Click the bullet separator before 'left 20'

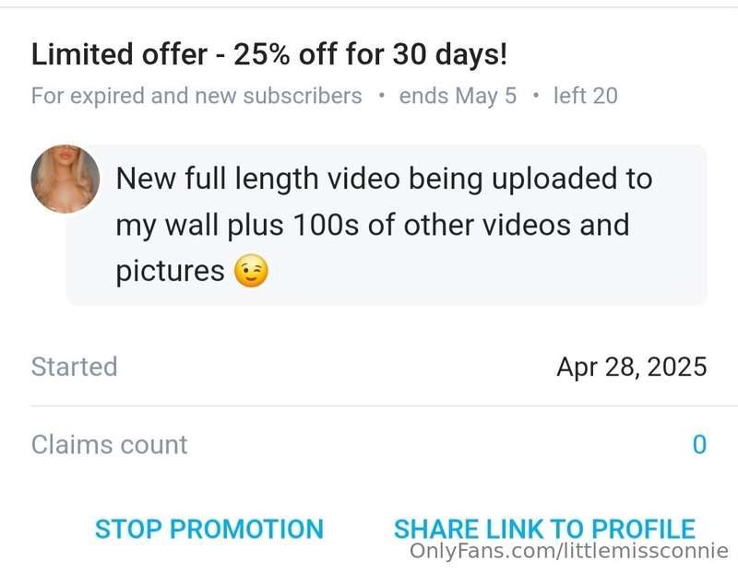pyautogui.click(x=536, y=96)
